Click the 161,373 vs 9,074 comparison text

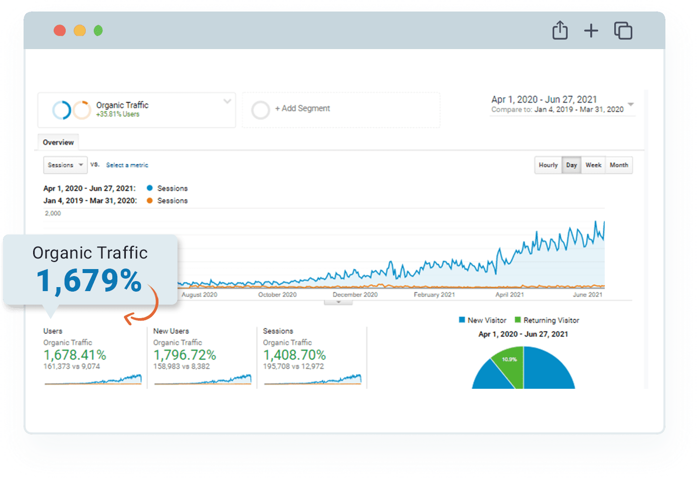tap(72, 366)
